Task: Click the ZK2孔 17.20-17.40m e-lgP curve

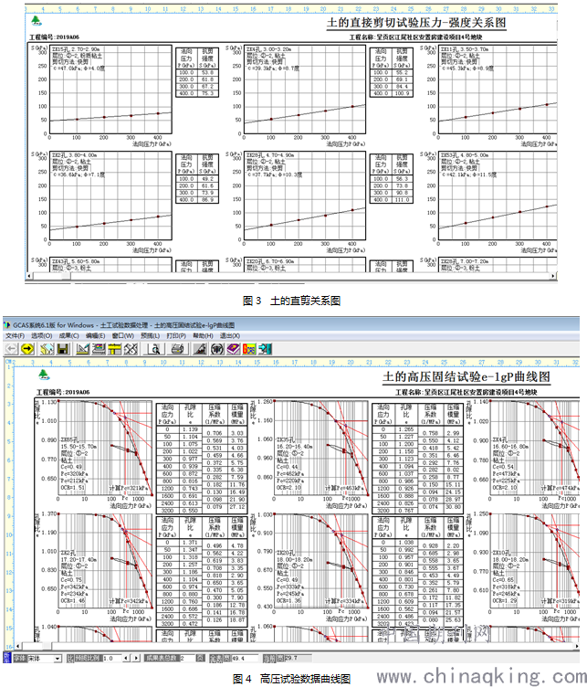Action: 105,561
